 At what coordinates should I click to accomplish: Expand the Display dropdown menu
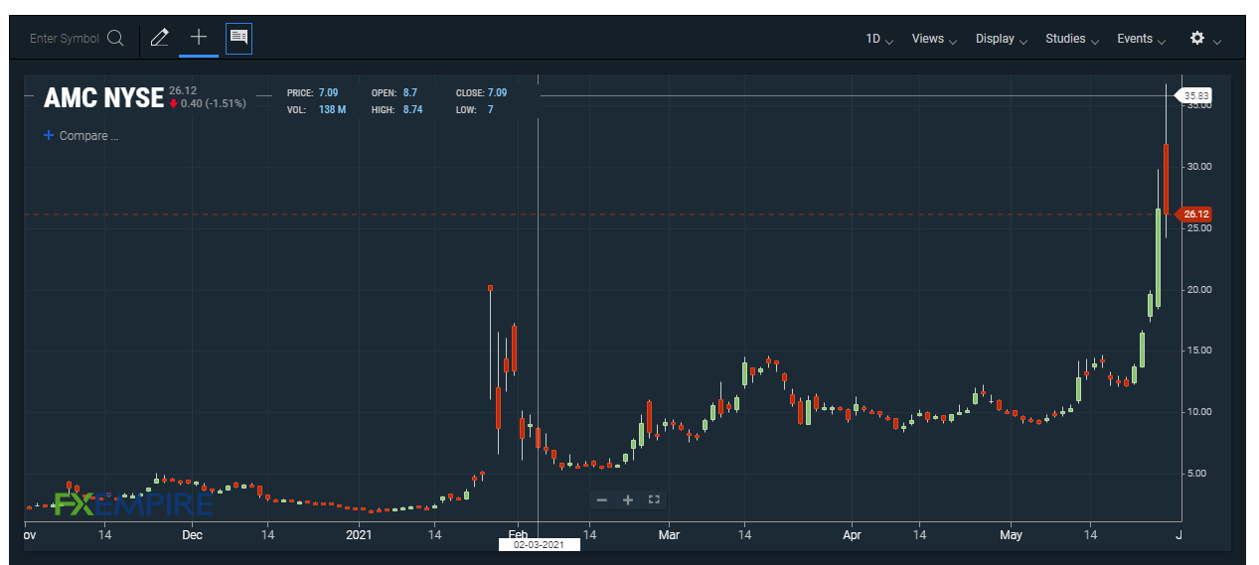click(x=1002, y=39)
